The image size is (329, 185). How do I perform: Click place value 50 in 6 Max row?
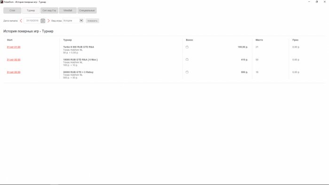257,60
